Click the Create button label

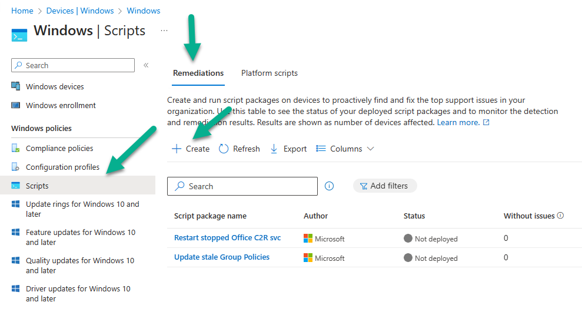pyautogui.click(x=198, y=149)
